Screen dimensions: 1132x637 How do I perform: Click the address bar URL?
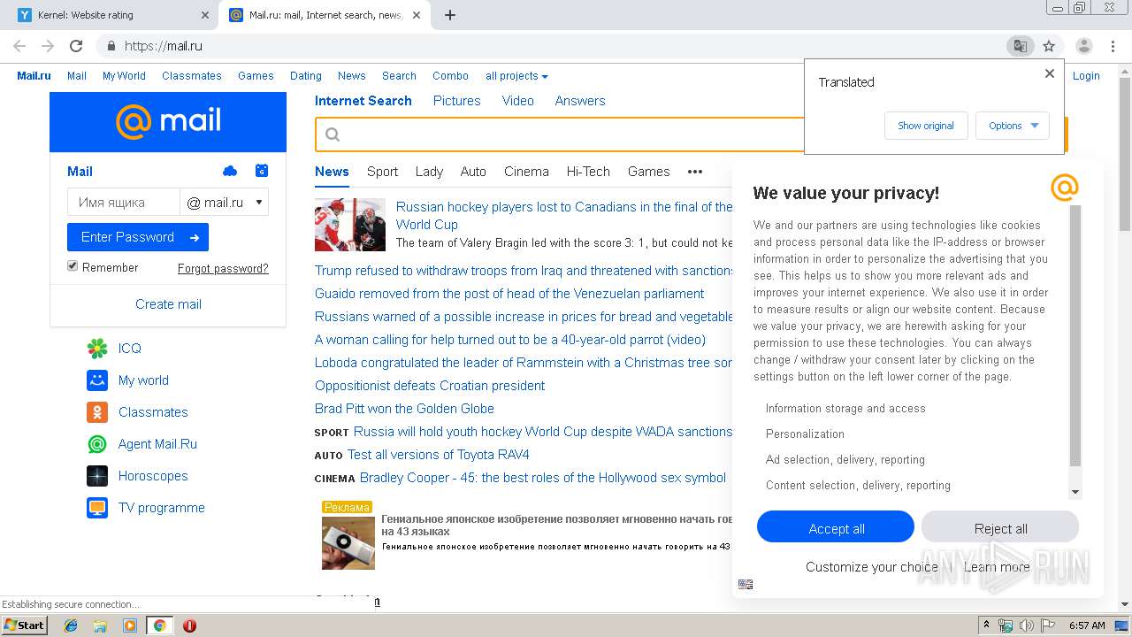[164, 46]
